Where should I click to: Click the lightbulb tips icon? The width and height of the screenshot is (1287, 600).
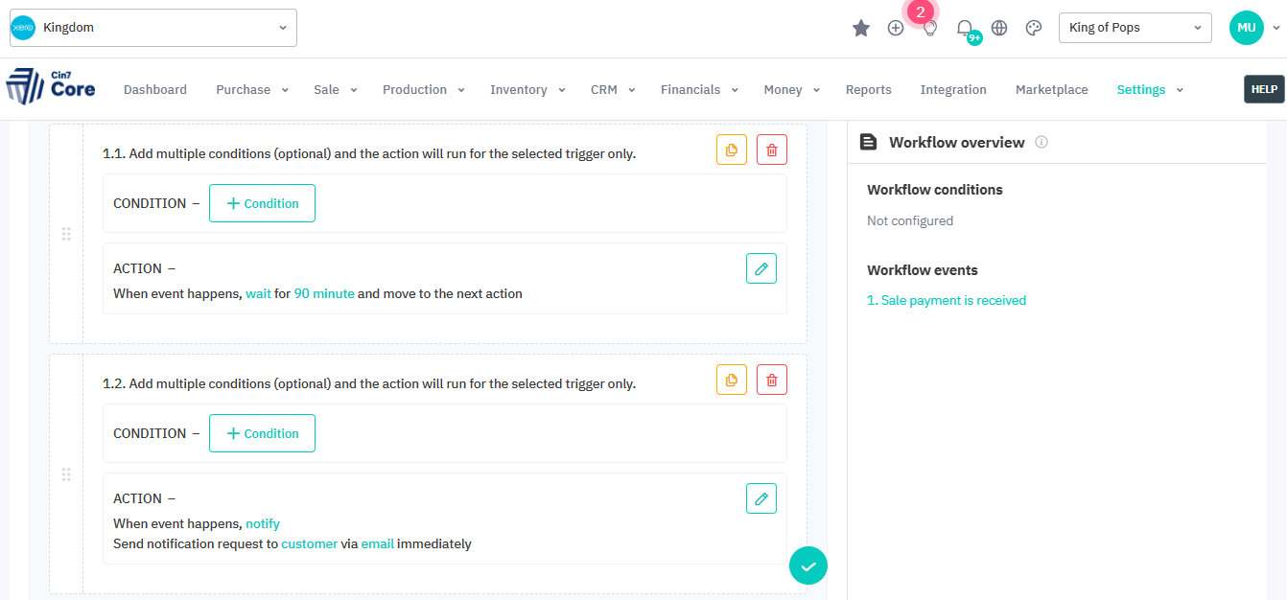coord(929,29)
